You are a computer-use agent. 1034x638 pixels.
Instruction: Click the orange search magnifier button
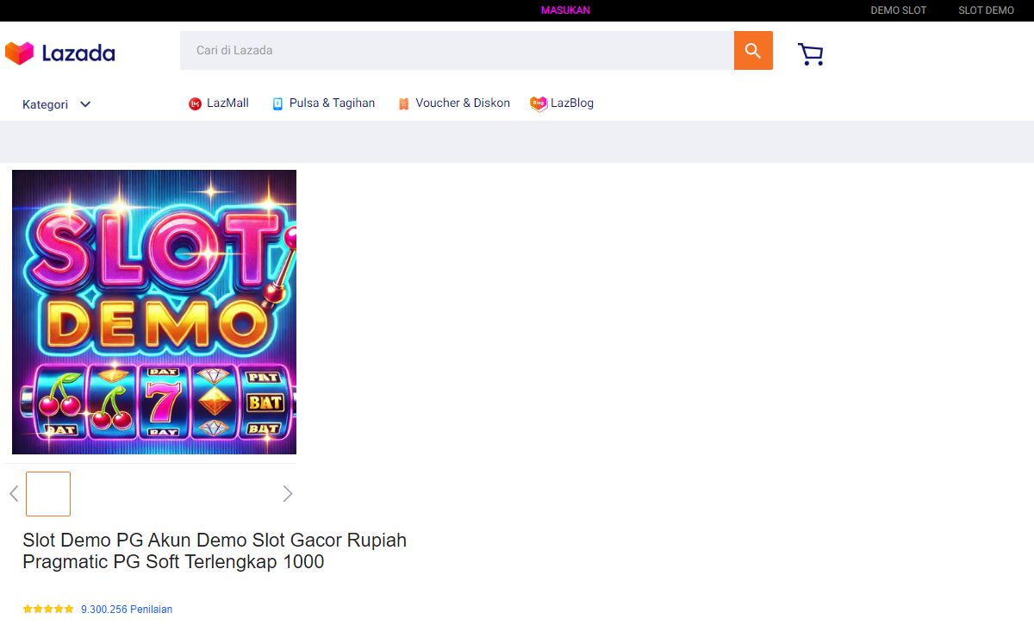click(x=753, y=51)
